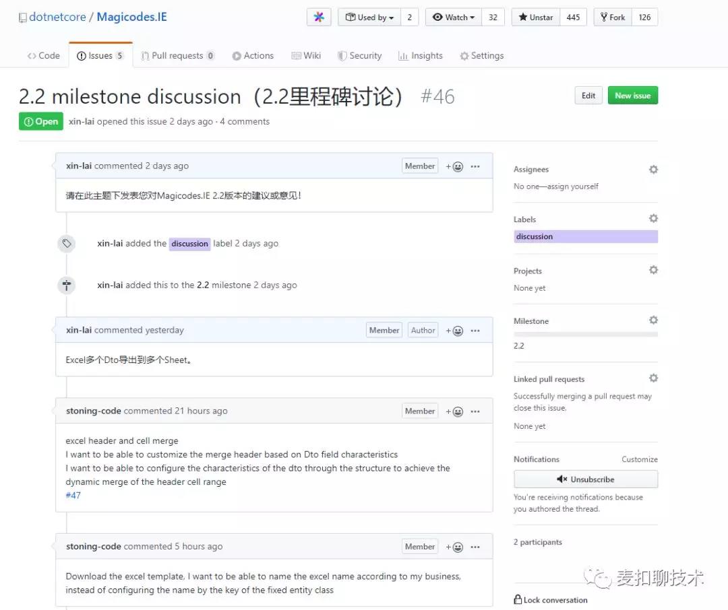Click the #47 issue reference link
Screen dimensions: 728x610
click(x=73, y=496)
